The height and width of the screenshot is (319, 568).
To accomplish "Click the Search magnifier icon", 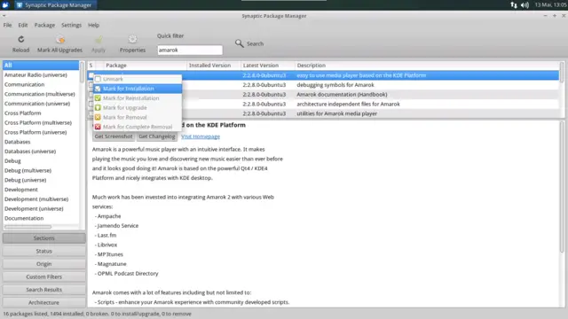I will point(239,43).
